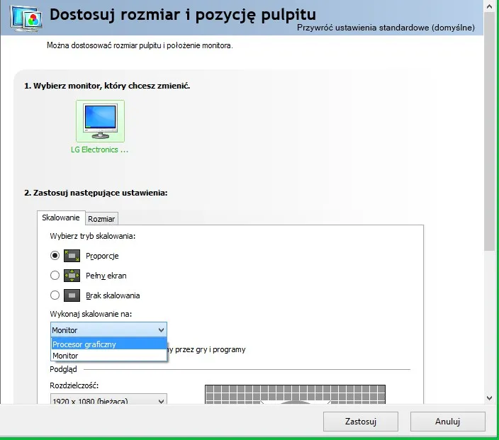Open the Wykonaj skalowanie na dropdown

click(108, 330)
